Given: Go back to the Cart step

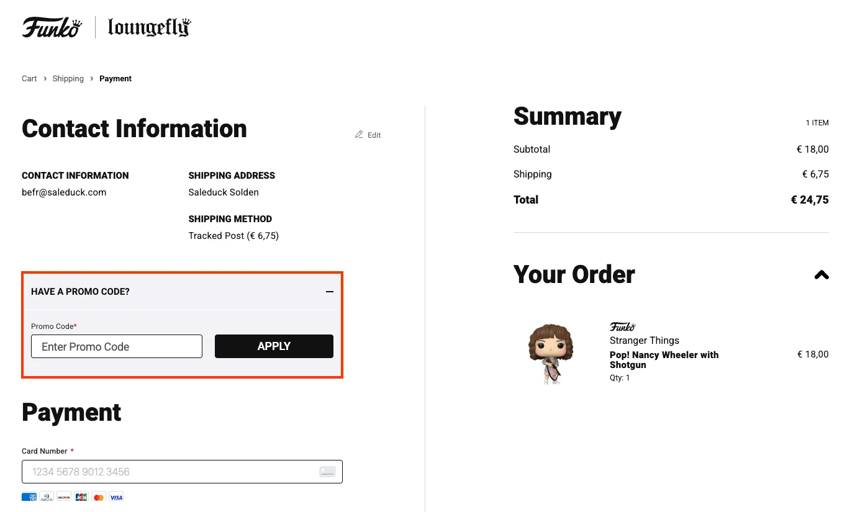Looking at the screenshot, I should tap(29, 78).
